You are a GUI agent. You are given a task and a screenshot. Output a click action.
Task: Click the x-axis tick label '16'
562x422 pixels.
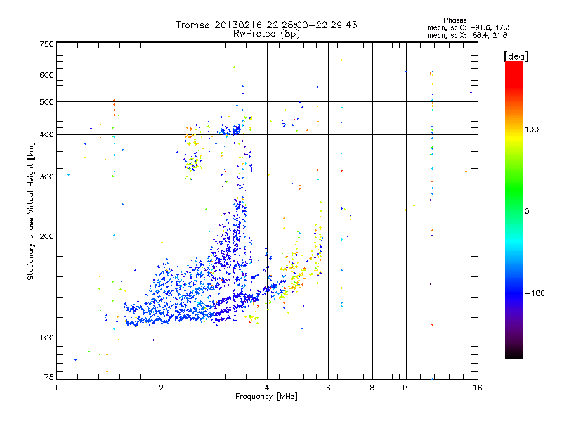[x=478, y=388]
